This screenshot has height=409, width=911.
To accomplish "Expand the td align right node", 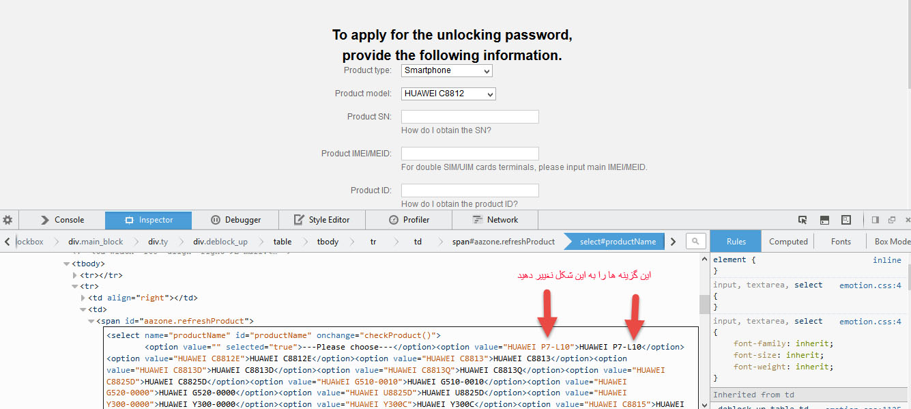I will [83, 298].
